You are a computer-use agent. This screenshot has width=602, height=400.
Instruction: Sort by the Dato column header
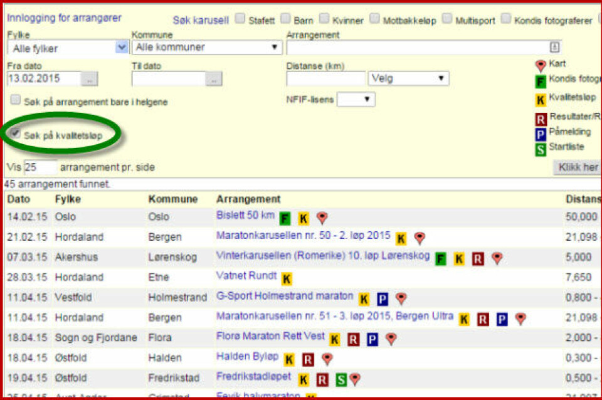pos(18,199)
